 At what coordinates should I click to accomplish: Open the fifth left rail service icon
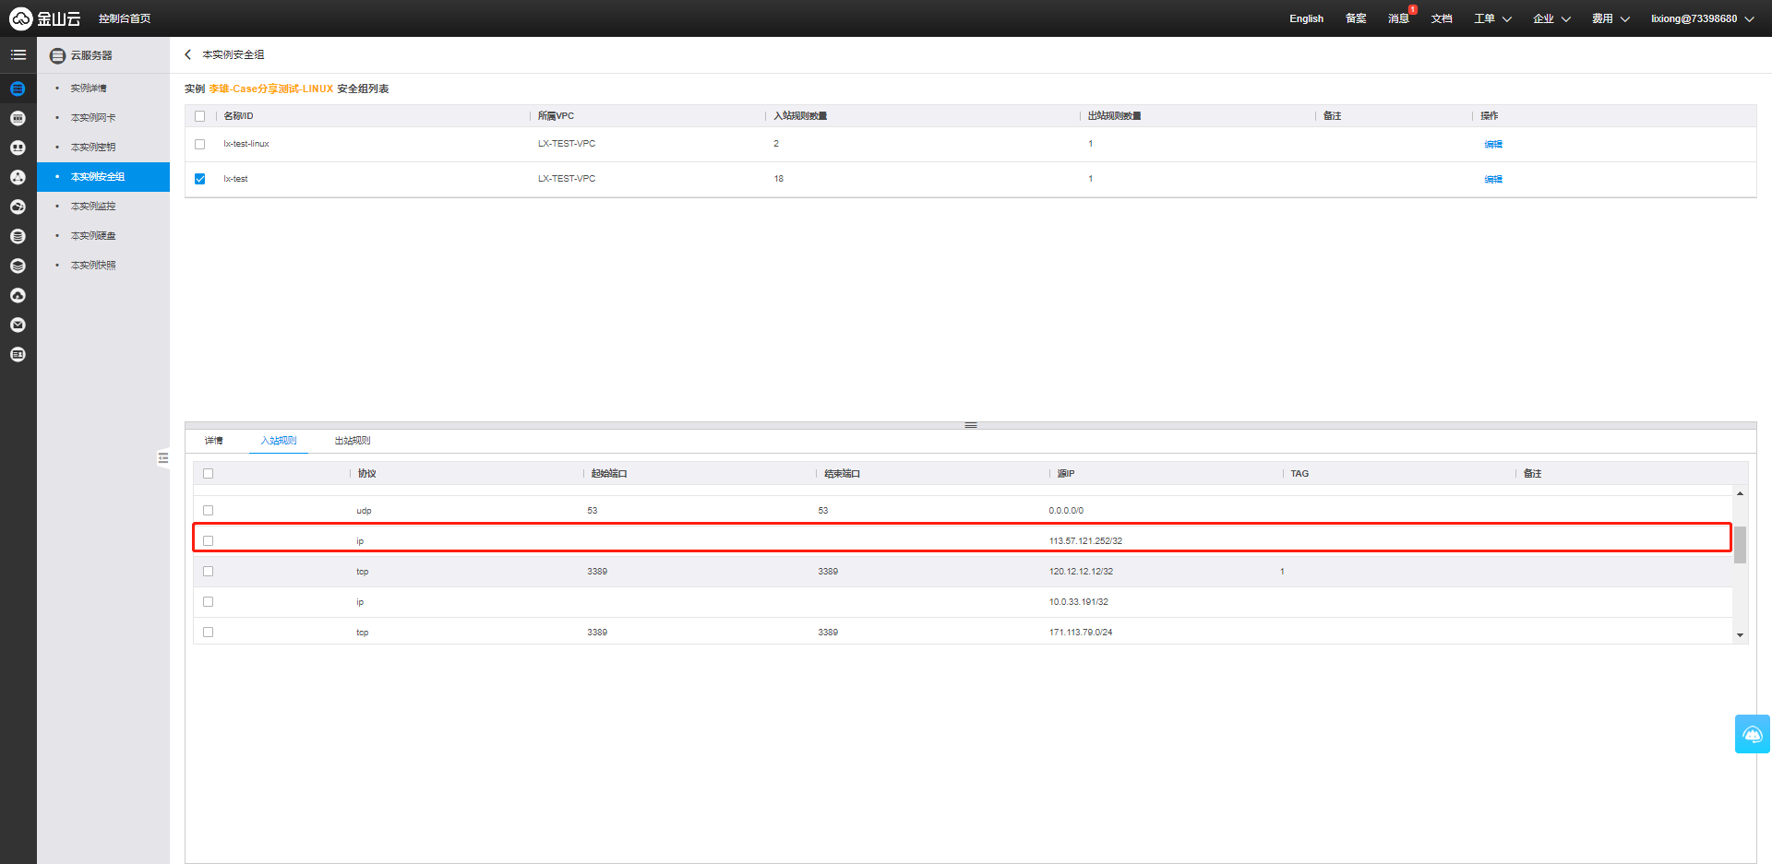(x=18, y=207)
